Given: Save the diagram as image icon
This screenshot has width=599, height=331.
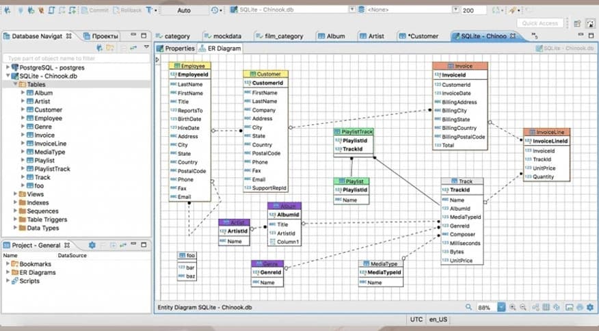Looking at the screenshot, I should pyautogui.click(x=569, y=308).
